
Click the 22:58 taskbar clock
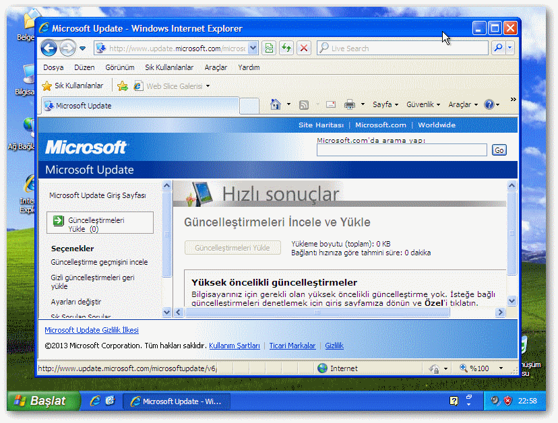[x=527, y=401]
